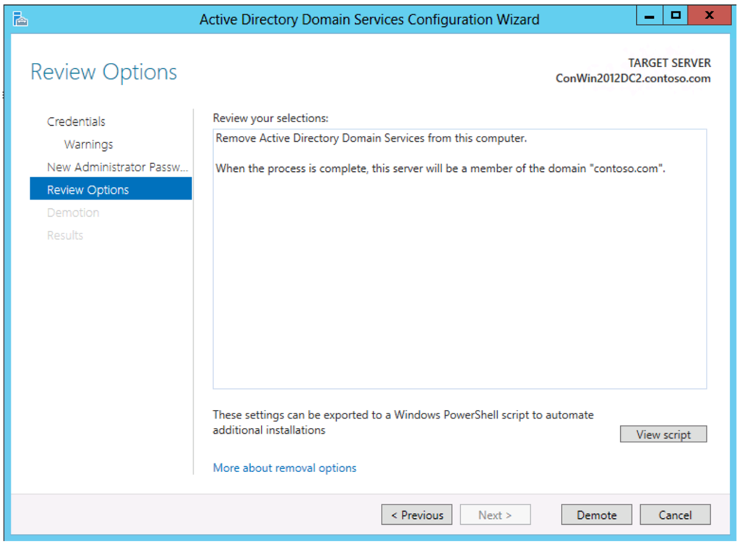Click the greyed-out Next button

495,515
